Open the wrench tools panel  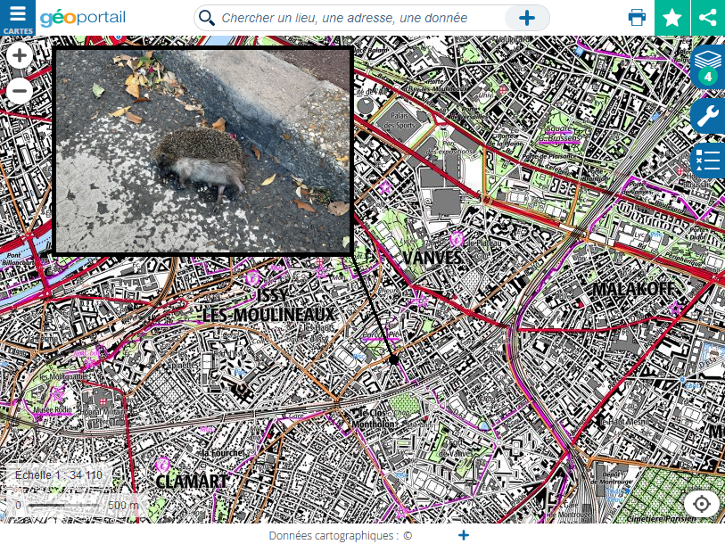708,116
